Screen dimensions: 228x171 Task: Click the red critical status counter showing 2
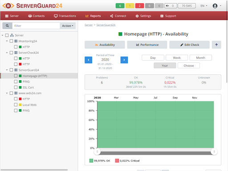(x=139, y=6)
